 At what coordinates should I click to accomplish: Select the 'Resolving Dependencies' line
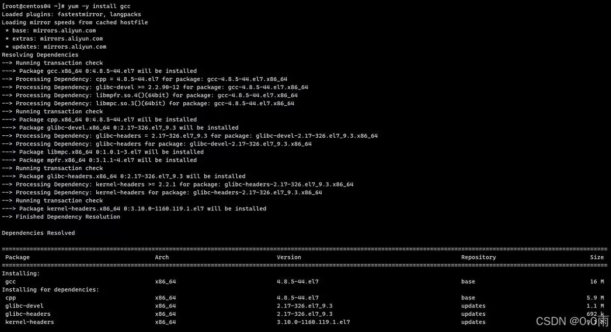[x=40, y=55]
